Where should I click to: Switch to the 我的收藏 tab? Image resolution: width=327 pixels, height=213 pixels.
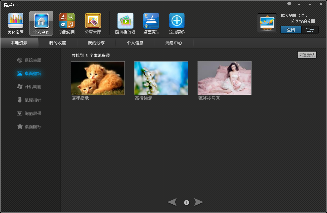[58, 43]
